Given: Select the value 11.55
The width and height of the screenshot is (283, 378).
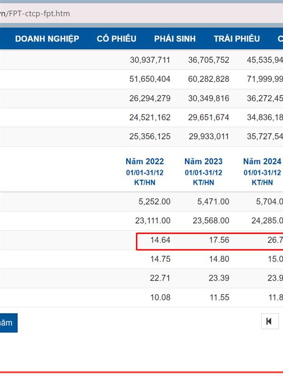Looking at the screenshot, I should 219,297.
